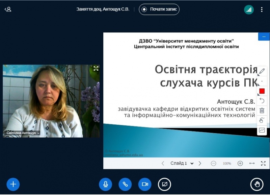Leave audio with the phone button
The width and height of the screenshot is (270, 195).
[x=125, y=184]
